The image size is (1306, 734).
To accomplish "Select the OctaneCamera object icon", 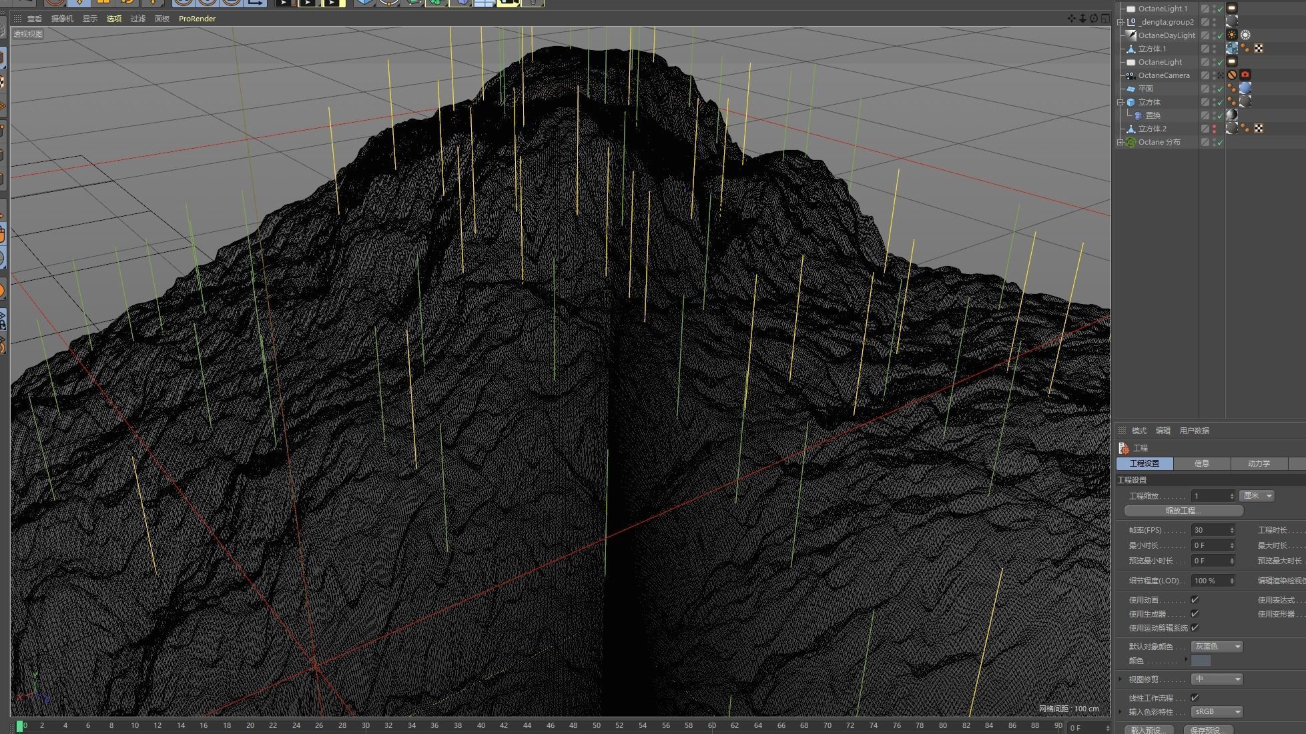I will (x=1130, y=75).
